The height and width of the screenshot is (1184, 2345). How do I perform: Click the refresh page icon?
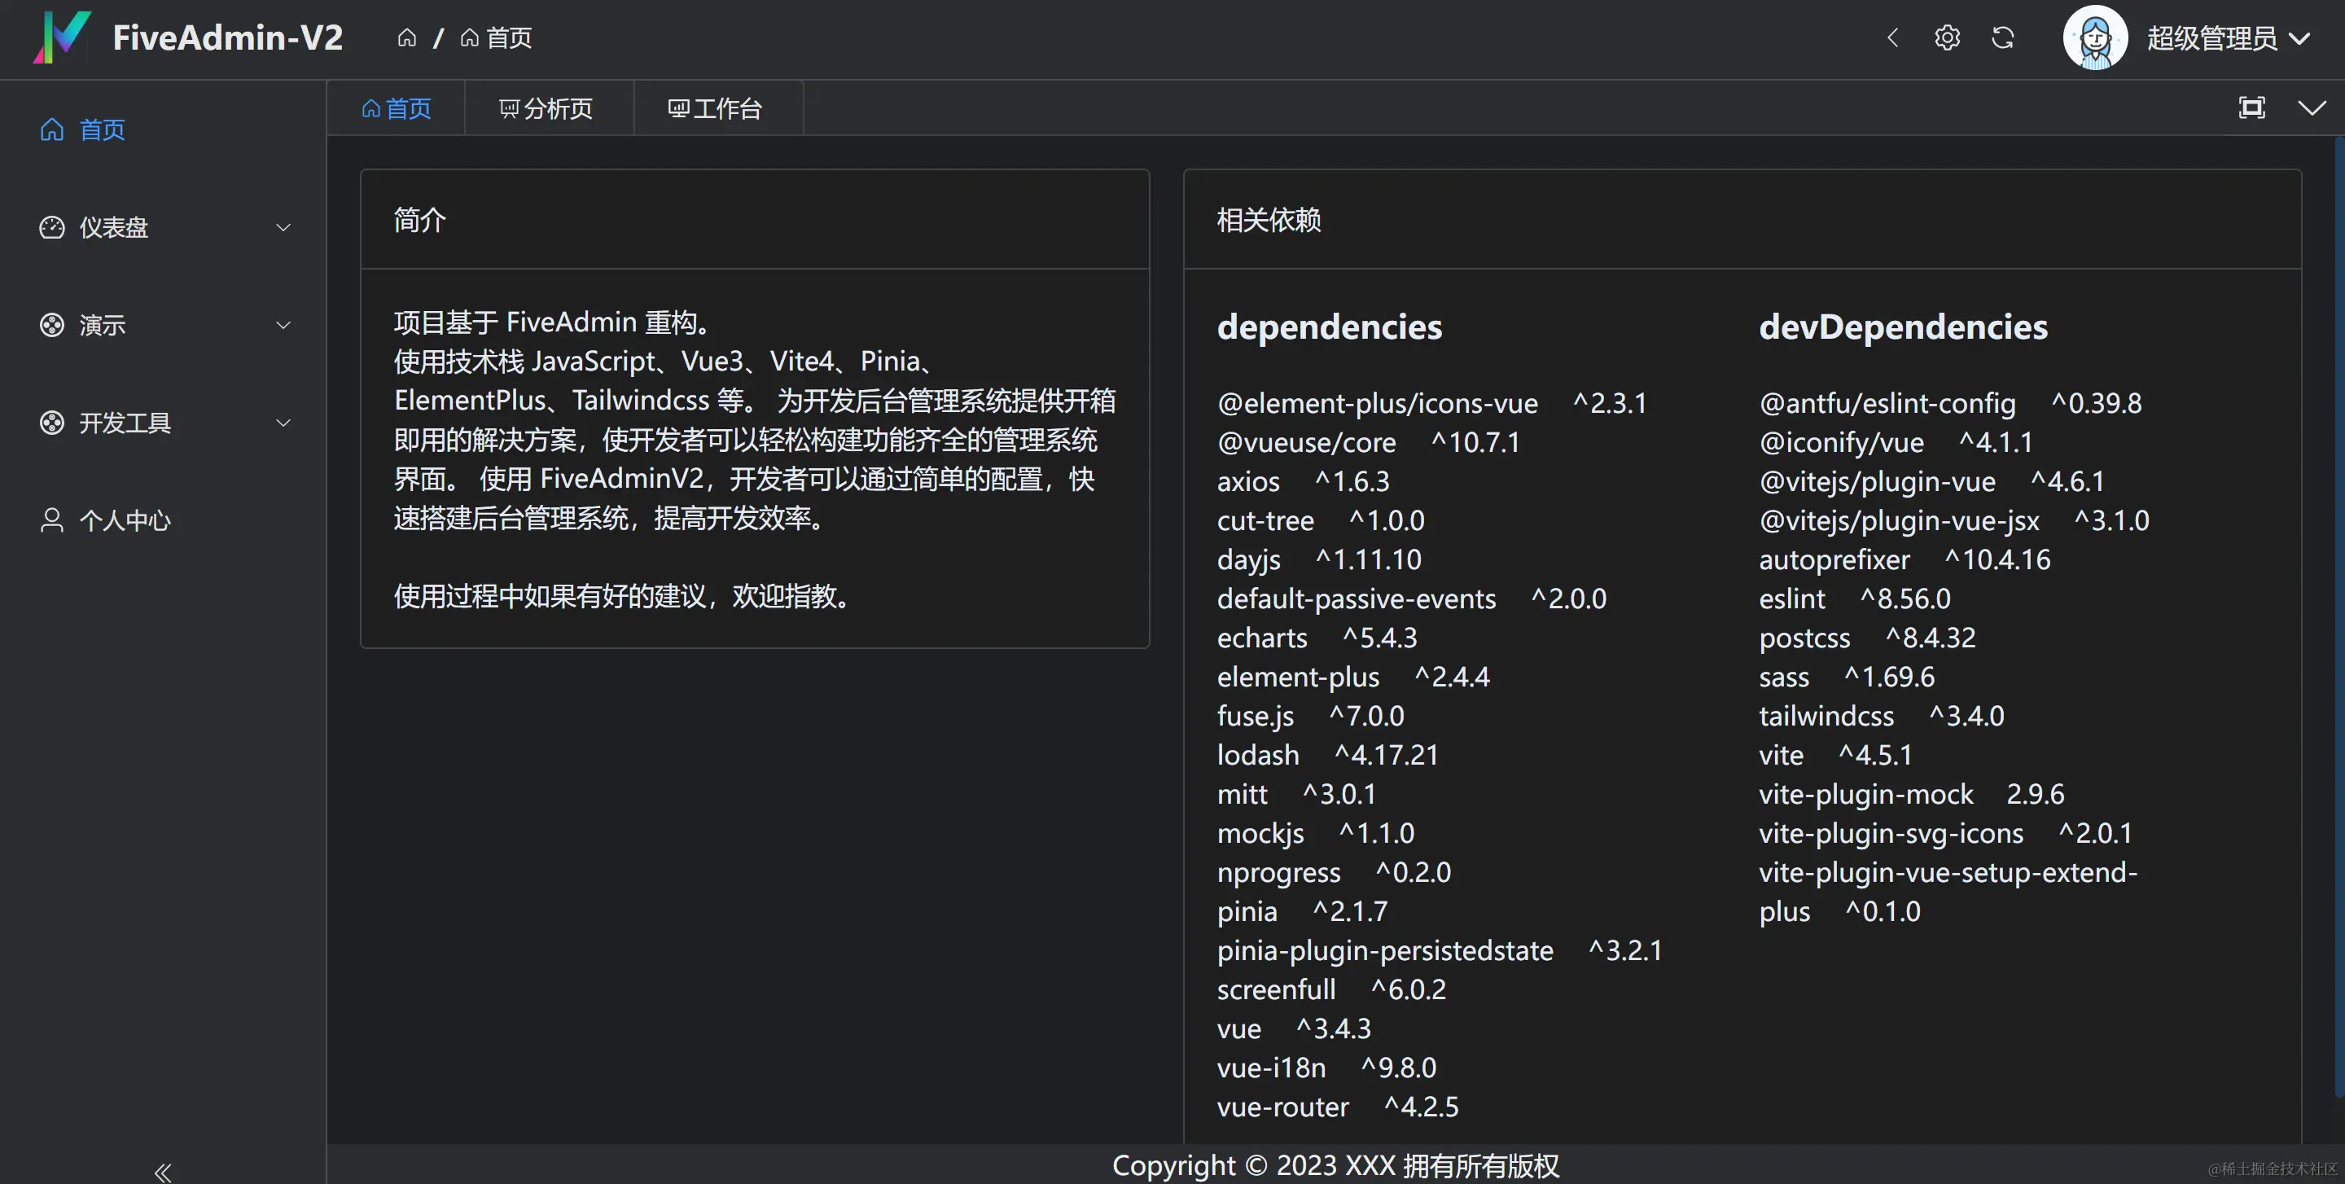point(2003,38)
